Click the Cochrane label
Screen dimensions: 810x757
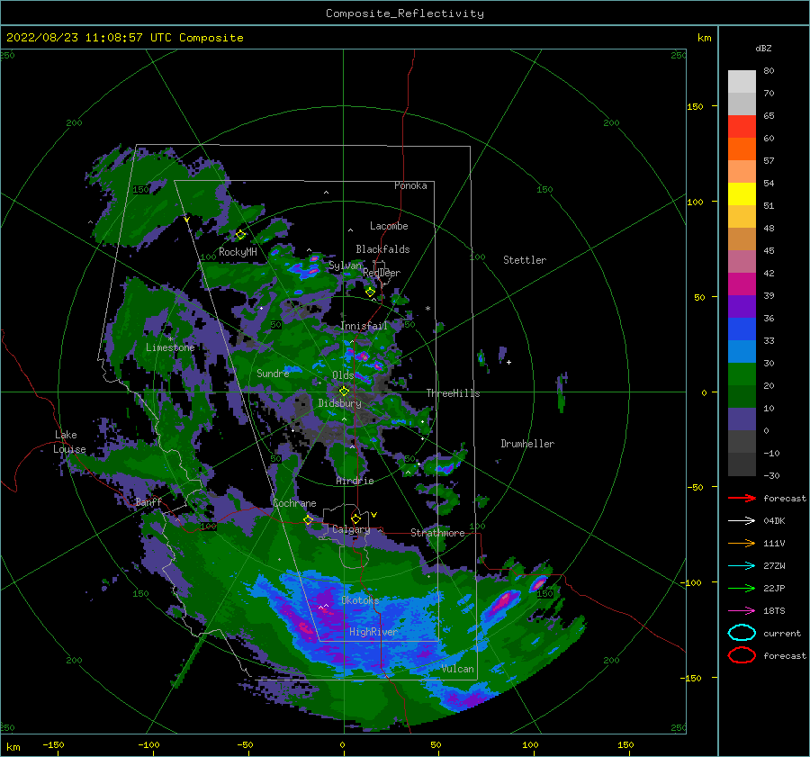pos(294,503)
